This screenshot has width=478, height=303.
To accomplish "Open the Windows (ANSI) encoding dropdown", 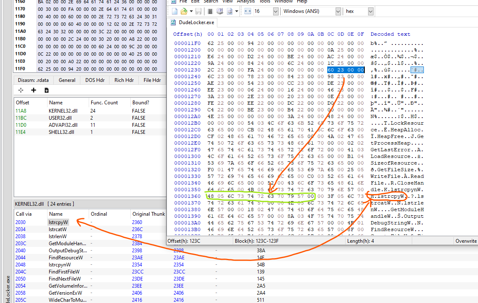I will coord(338,11).
